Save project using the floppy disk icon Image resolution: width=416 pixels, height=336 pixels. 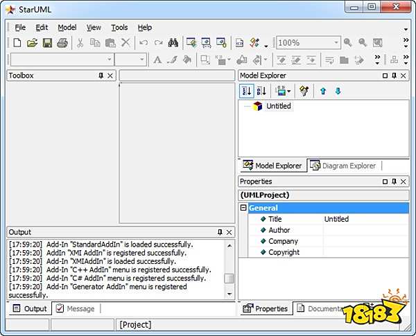[x=47, y=43]
